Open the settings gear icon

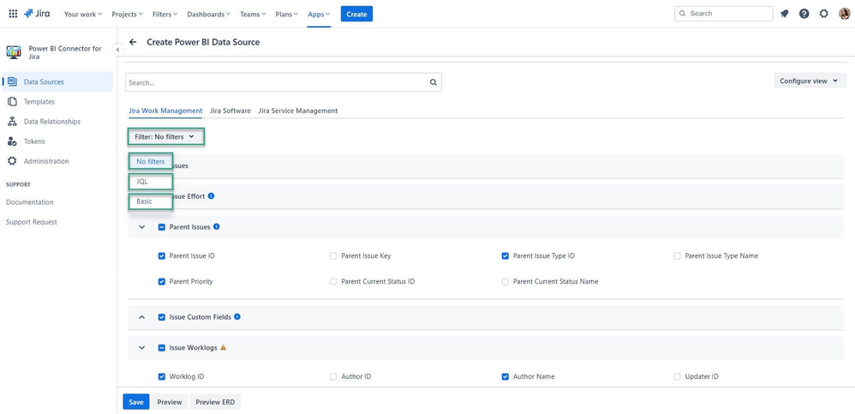tap(824, 15)
